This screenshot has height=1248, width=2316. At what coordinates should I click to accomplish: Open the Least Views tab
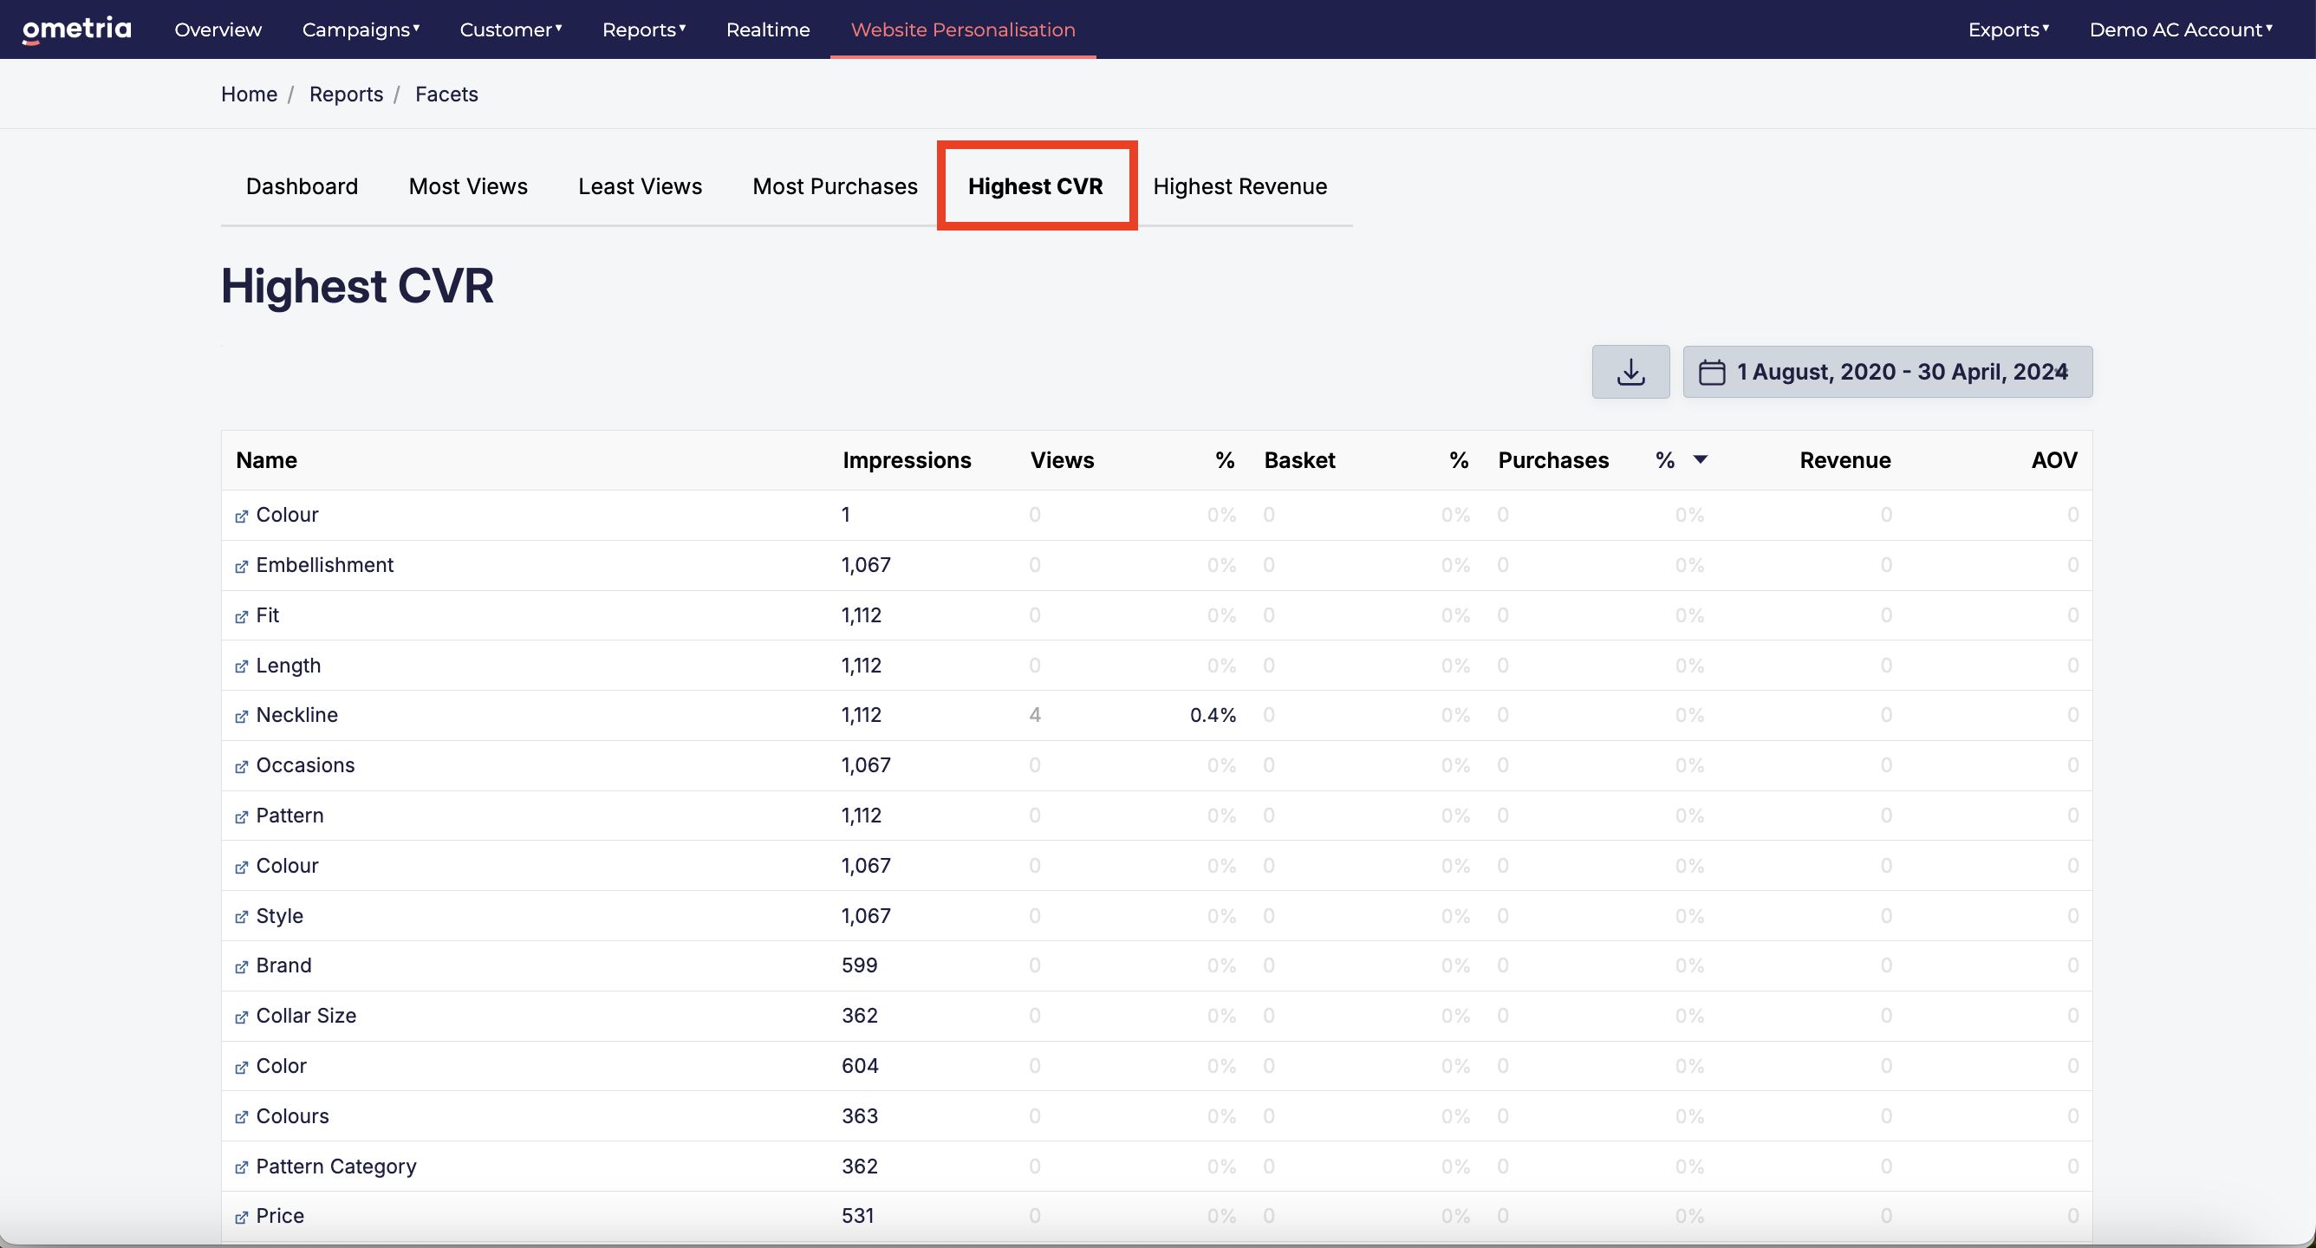641,186
